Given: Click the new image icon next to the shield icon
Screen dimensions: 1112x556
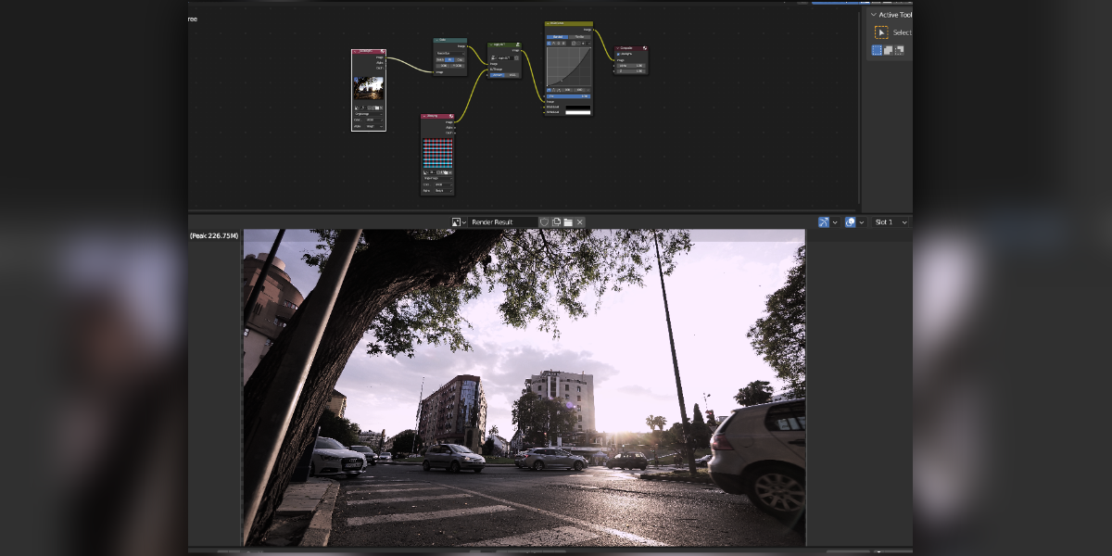Looking at the screenshot, I should [x=556, y=221].
